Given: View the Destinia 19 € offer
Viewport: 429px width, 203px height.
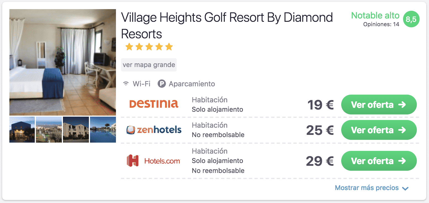Looking at the screenshot, I should click(x=379, y=105).
